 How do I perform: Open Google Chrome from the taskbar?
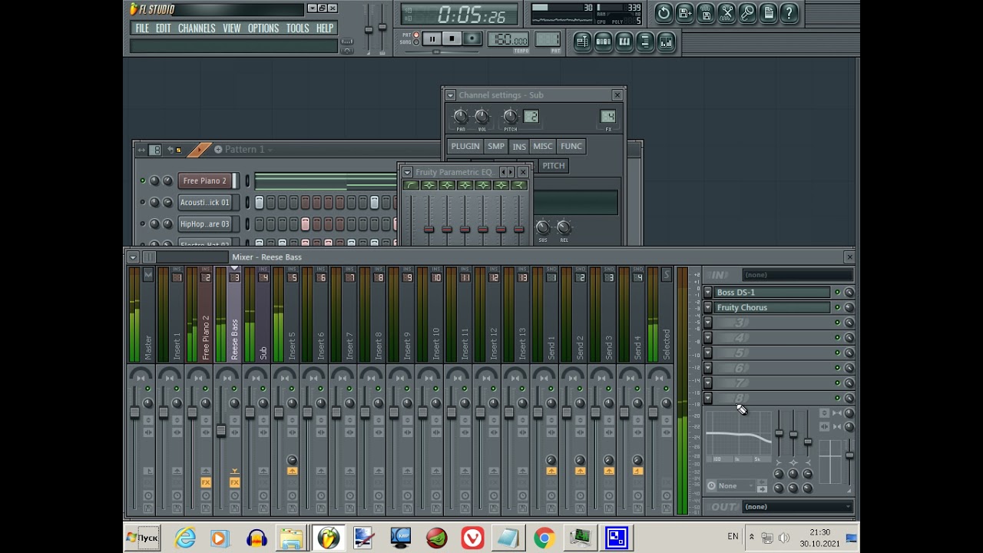click(x=544, y=538)
